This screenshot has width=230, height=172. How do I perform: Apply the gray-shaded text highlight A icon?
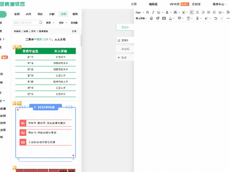(175, 12)
